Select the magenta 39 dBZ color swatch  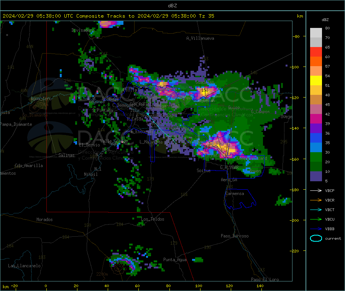[316, 119]
